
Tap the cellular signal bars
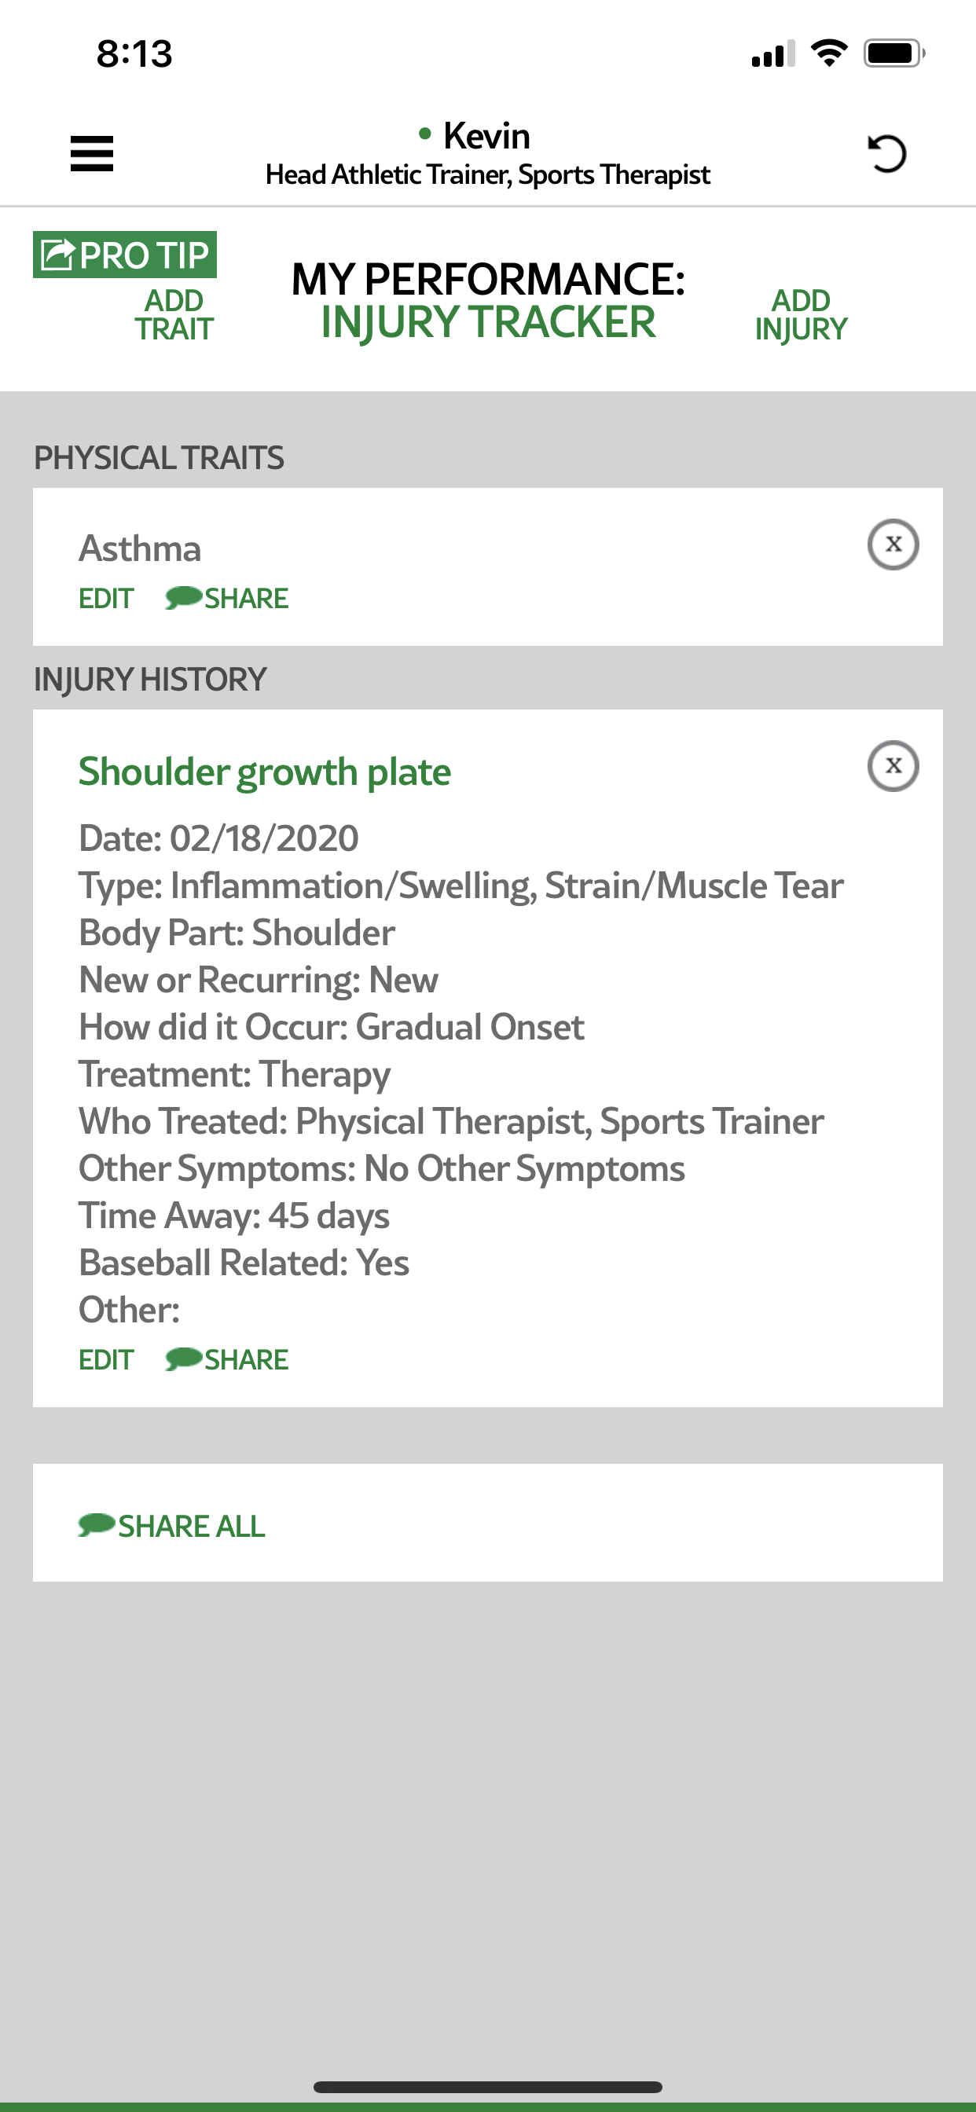point(772,54)
